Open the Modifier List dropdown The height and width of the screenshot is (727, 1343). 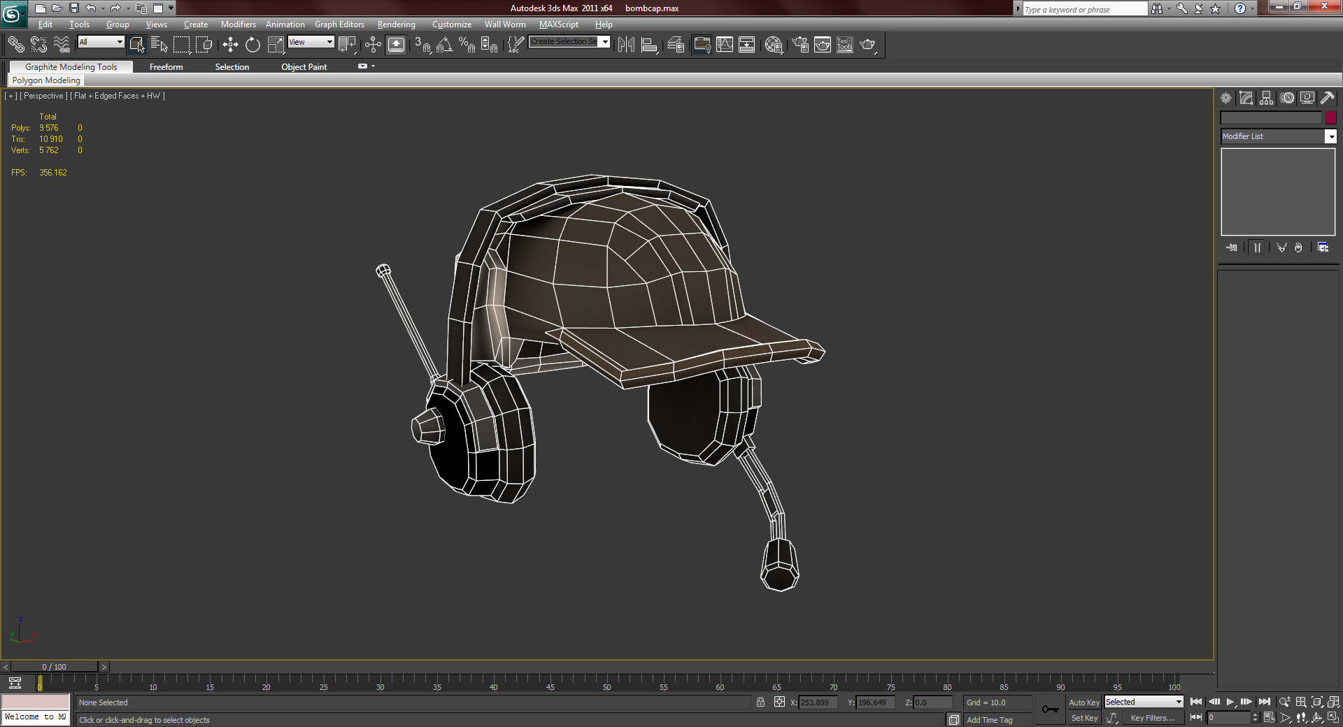pos(1330,137)
